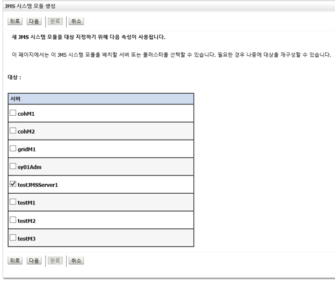Click the top 완료 (Finish) button
This screenshot has width=335, height=286.
coord(55,21)
